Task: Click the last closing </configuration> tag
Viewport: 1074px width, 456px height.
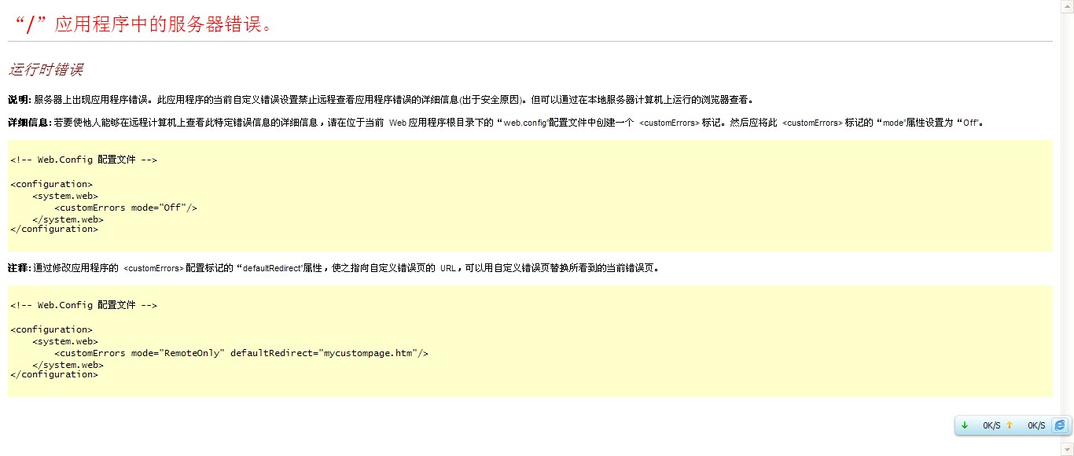Action: tap(53, 374)
